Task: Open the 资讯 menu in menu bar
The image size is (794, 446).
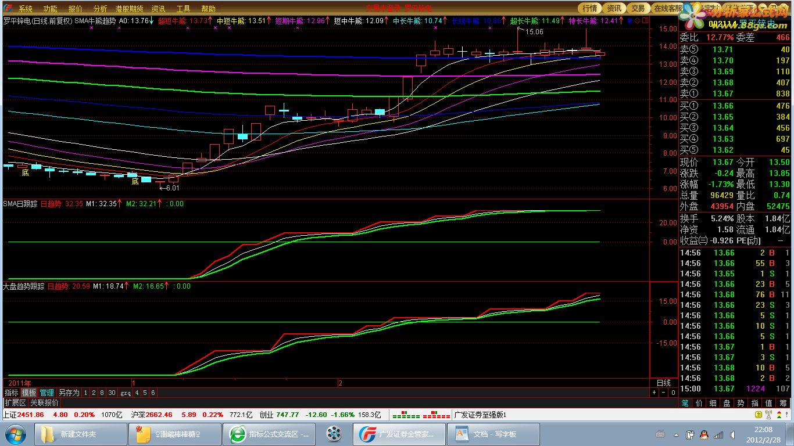Action: point(158,9)
